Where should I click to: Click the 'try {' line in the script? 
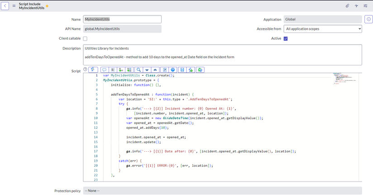click(123, 104)
